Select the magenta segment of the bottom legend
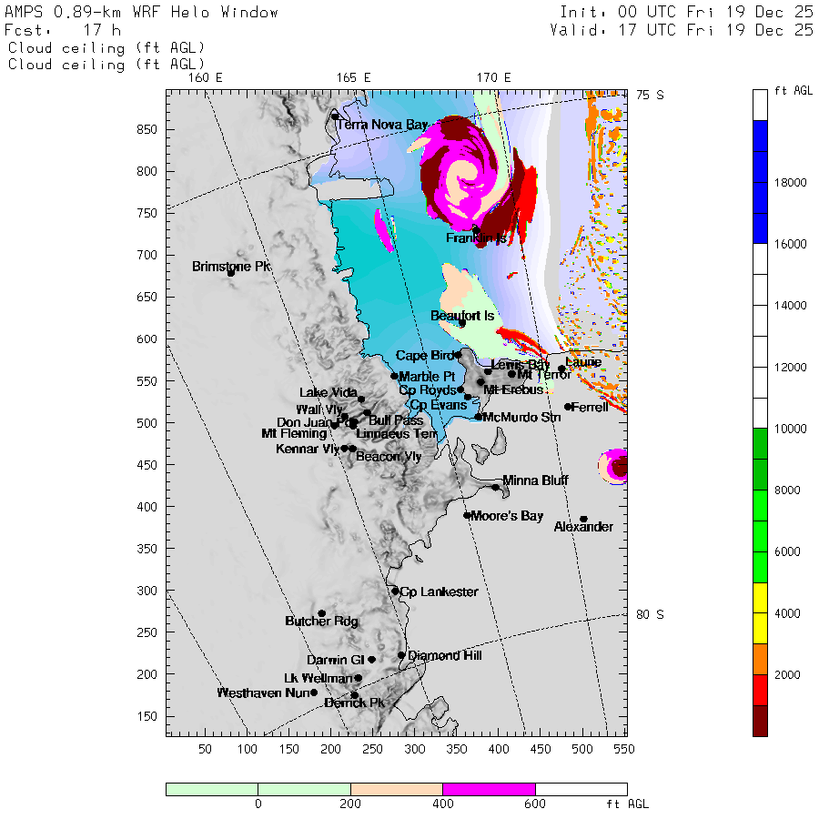819x819 pixels. [x=489, y=789]
